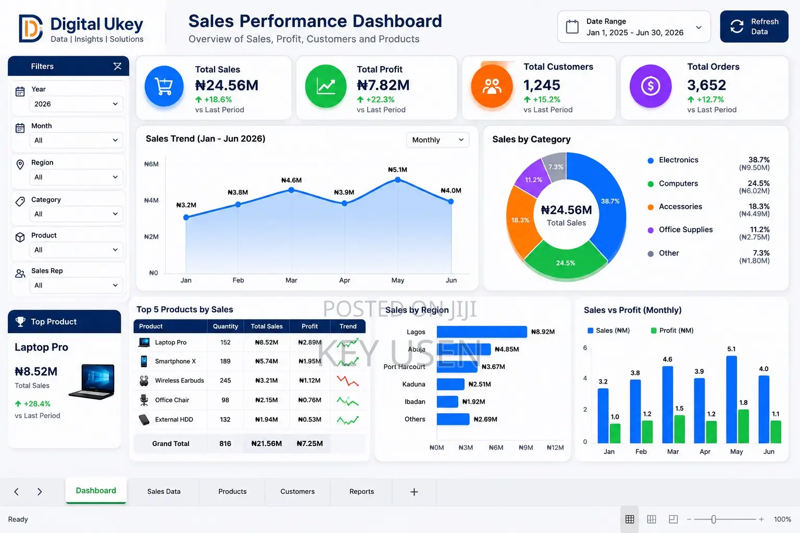Click the Total Profit chart icon
This screenshot has width=800, height=533.
point(326,86)
